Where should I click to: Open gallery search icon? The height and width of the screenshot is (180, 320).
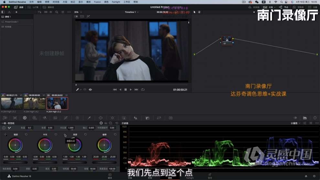coord(57,12)
